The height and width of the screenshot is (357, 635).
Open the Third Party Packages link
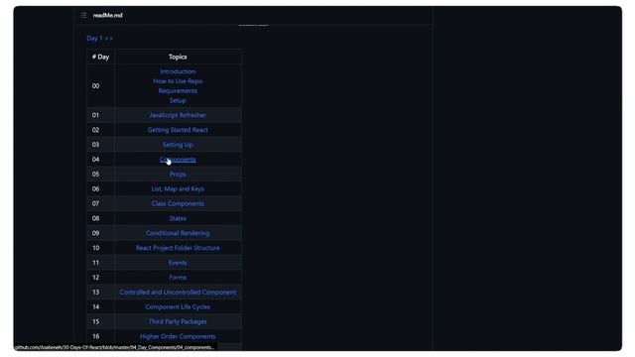click(178, 321)
